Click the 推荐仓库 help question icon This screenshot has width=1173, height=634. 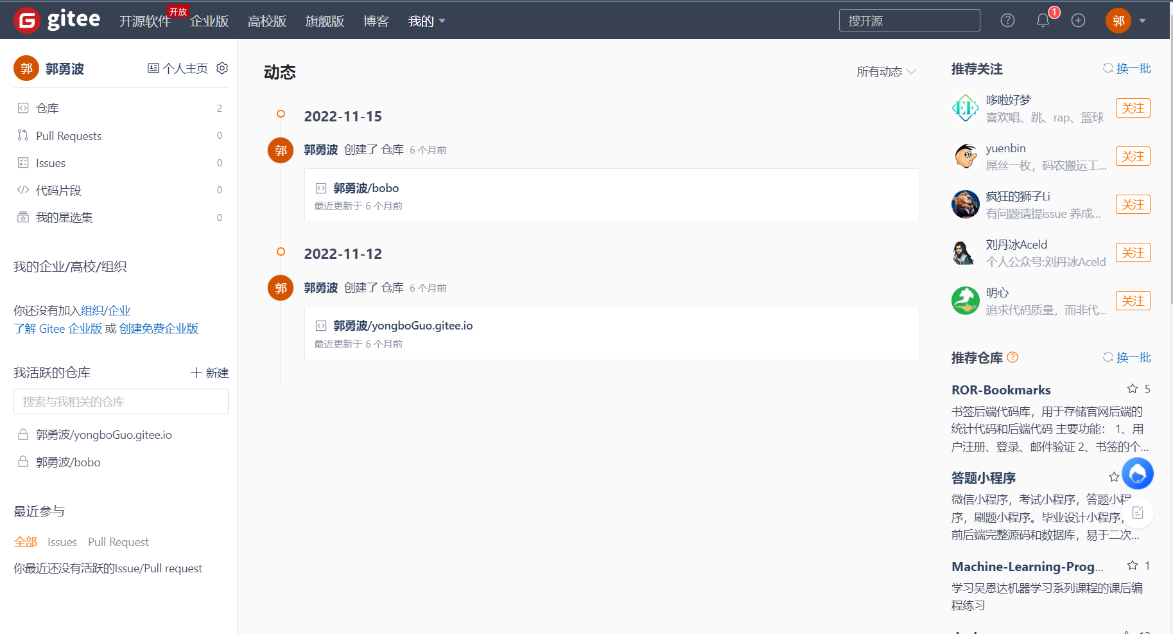tap(1012, 357)
